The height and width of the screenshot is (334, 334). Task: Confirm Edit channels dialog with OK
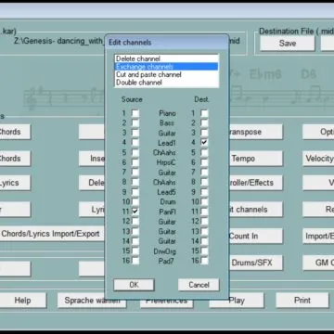(134, 285)
